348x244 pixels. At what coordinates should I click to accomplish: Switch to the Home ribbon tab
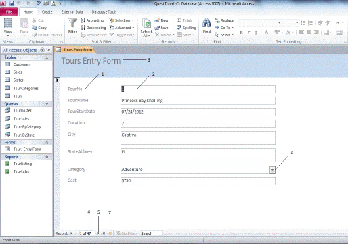point(28,11)
